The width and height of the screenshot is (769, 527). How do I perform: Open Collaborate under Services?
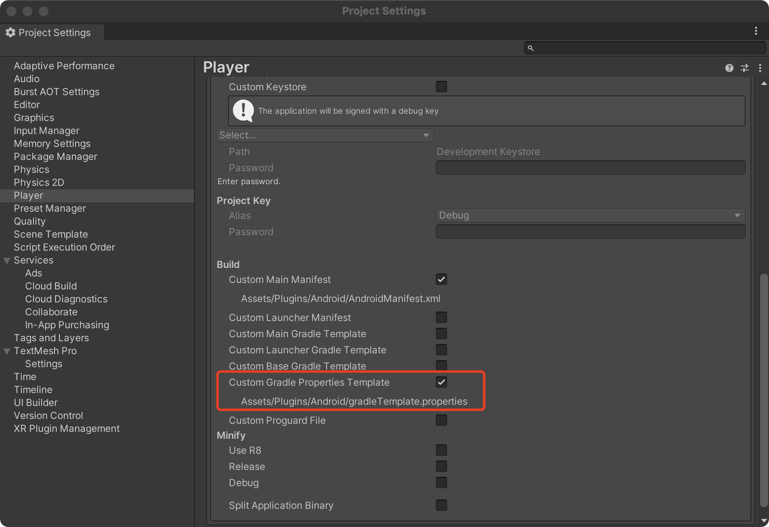(x=51, y=312)
